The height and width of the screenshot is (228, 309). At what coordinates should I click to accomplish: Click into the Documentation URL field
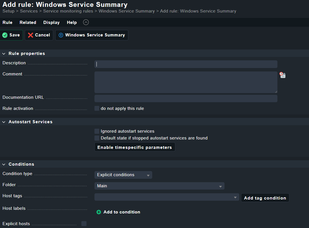coord(186,98)
